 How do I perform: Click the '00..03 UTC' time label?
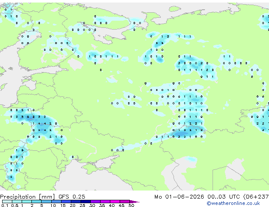coord(224,197)
